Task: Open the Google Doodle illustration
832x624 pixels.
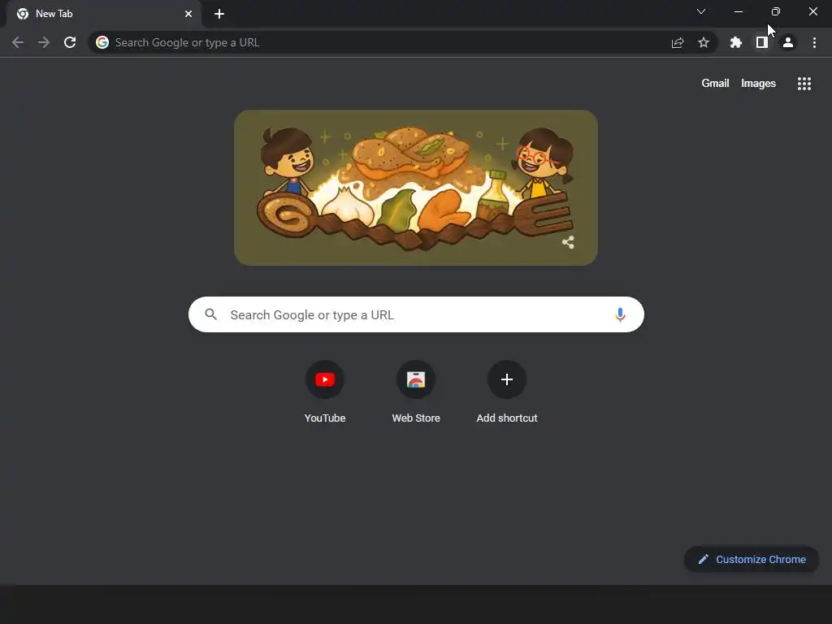Action: pos(416,188)
